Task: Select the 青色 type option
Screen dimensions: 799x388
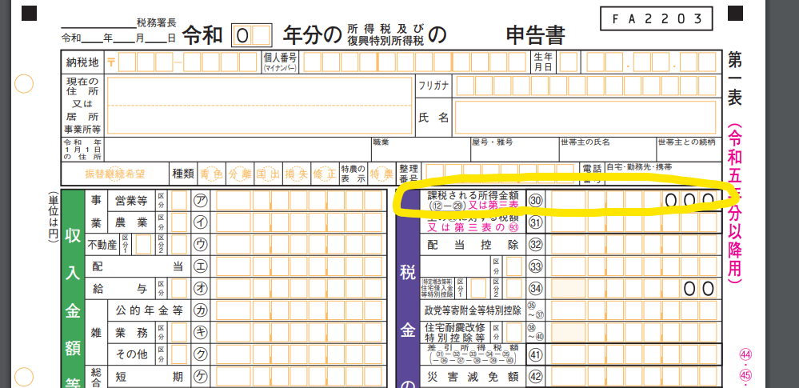Action: (212, 172)
